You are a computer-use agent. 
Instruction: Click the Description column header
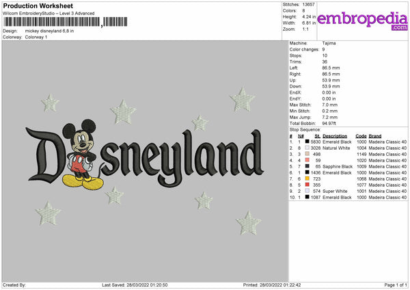335,136
